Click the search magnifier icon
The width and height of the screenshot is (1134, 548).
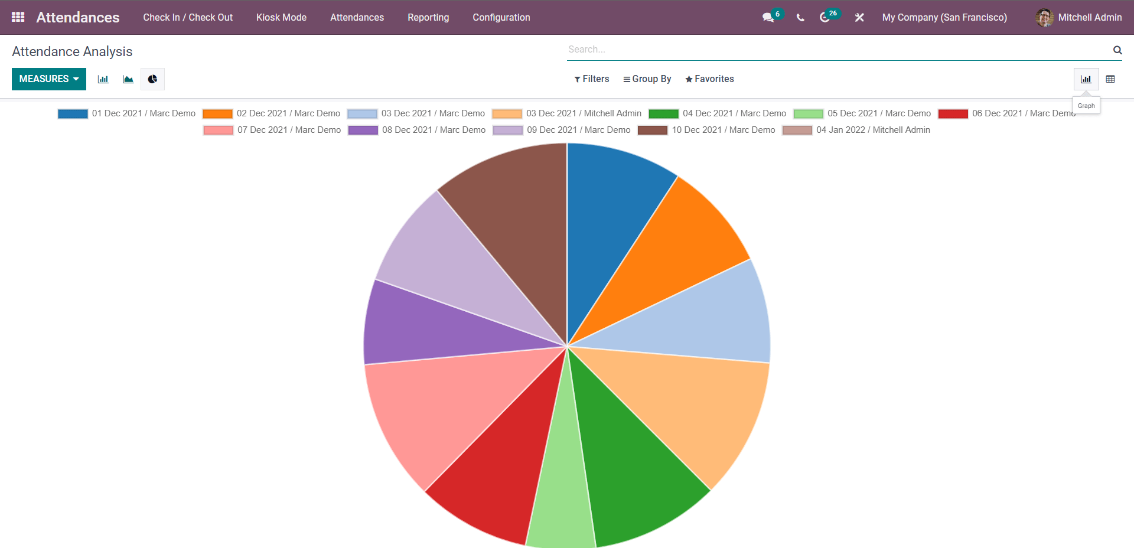(x=1117, y=50)
